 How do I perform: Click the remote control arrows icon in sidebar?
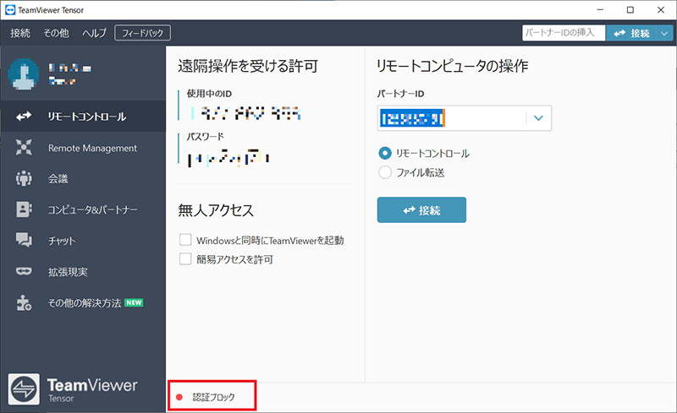pos(24,116)
